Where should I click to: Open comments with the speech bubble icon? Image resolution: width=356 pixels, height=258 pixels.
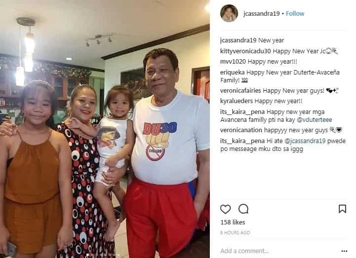[243, 209]
